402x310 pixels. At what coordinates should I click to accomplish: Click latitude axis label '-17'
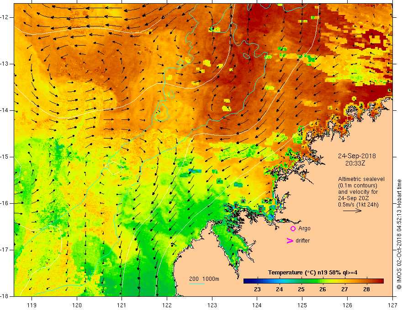tap(5, 250)
